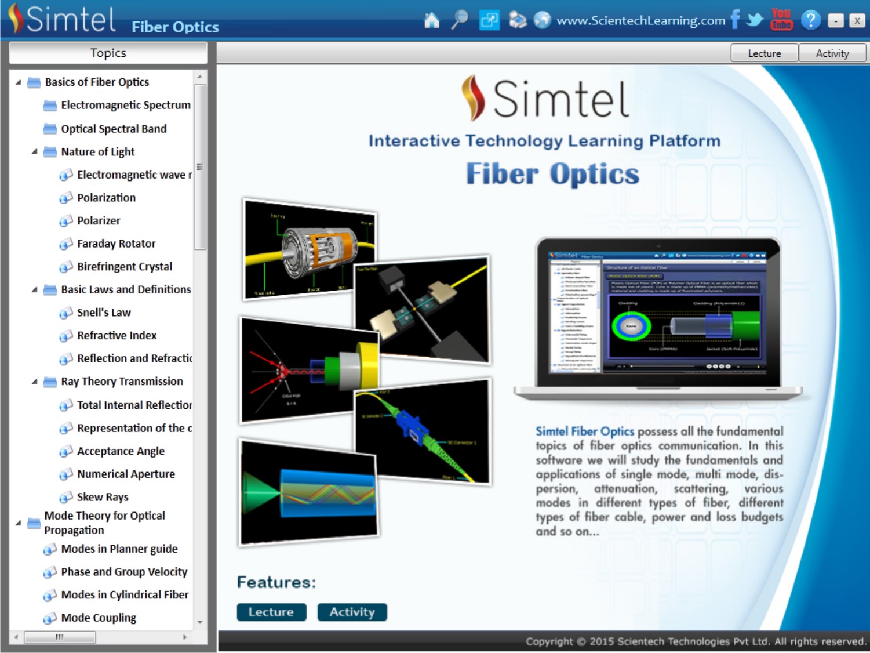Screen dimensions: 870x653
Task: Switch to the Lecture tab at top right
Action: [x=765, y=53]
